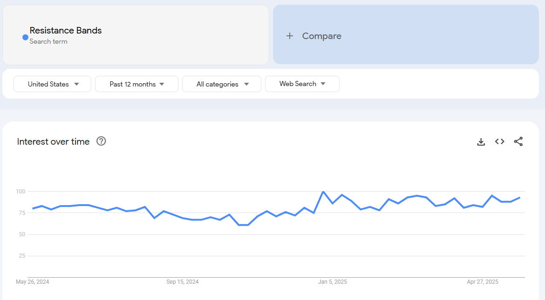
Task: Expand the All categories dropdown
Action: pyautogui.click(x=222, y=84)
